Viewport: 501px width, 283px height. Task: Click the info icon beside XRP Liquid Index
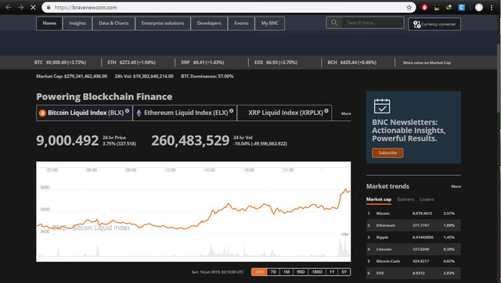[326, 111]
